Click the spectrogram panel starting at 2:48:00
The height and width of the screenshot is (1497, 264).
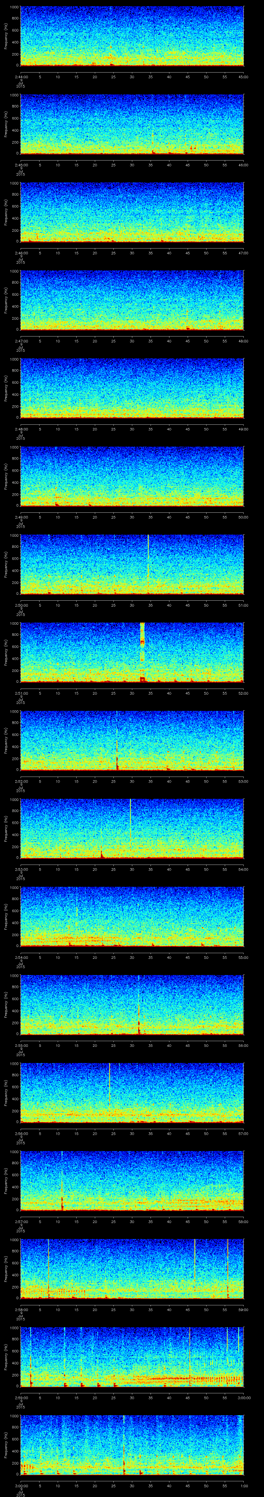132,389
